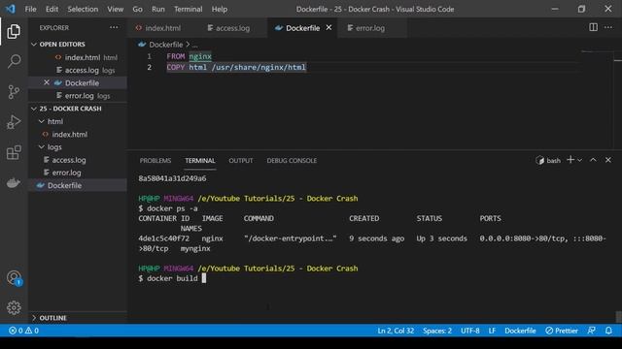This screenshot has height=349, width=622.
Task: Create a new terminal with plus icon
Action: [570, 160]
